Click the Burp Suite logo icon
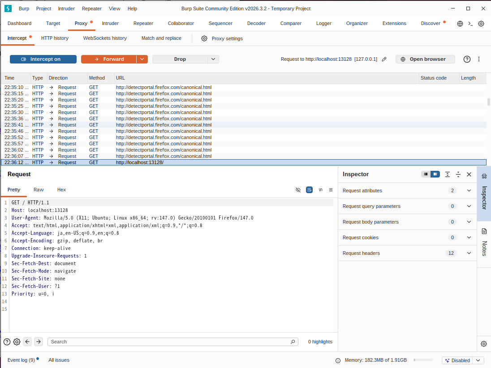491x368 pixels. click(x=8, y=8)
